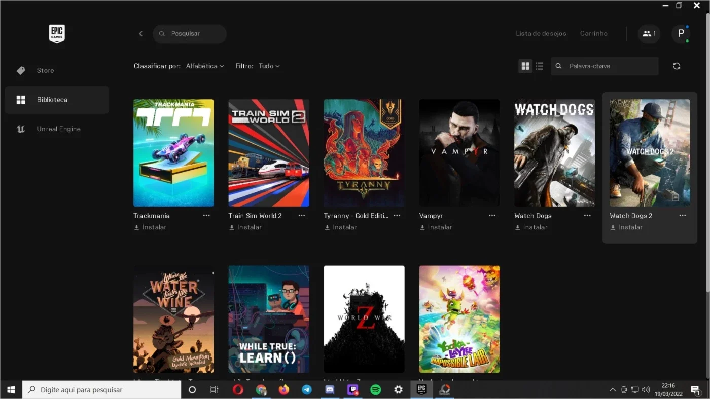Open the Carrinho link
The image size is (710, 399).
pos(593,34)
